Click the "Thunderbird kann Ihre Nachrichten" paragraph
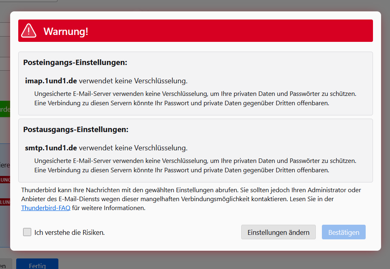The width and height of the screenshot is (390, 269). (x=191, y=199)
